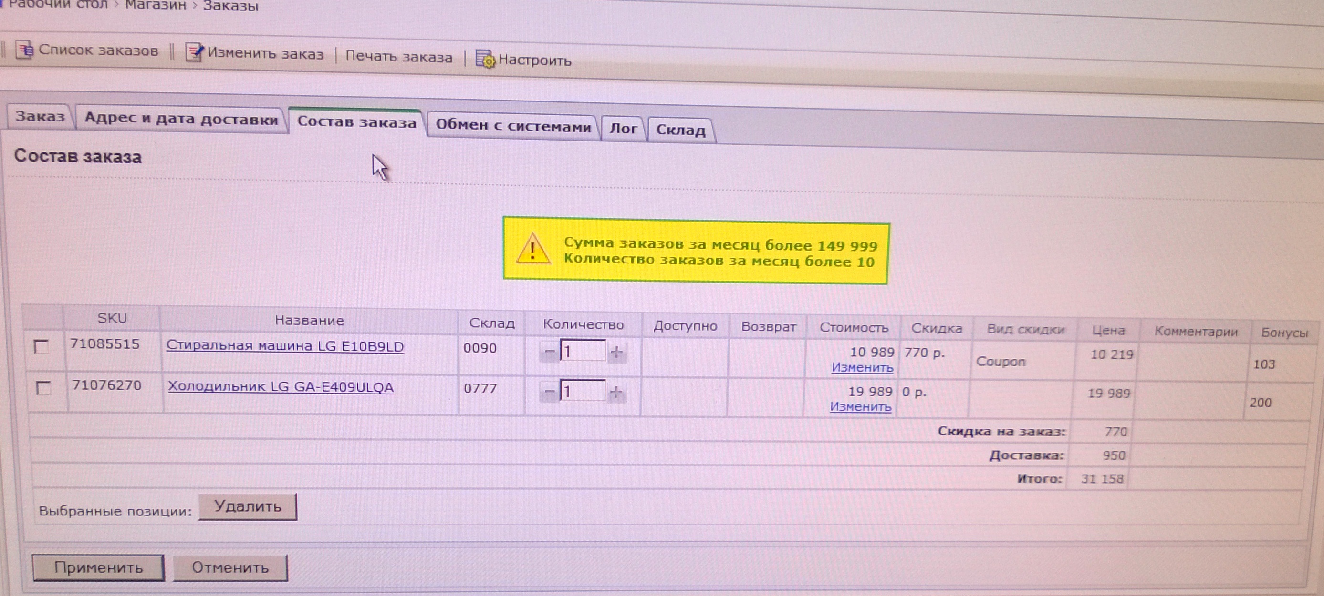Click the Применить button
This screenshot has height=596, width=1324.
click(98, 567)
